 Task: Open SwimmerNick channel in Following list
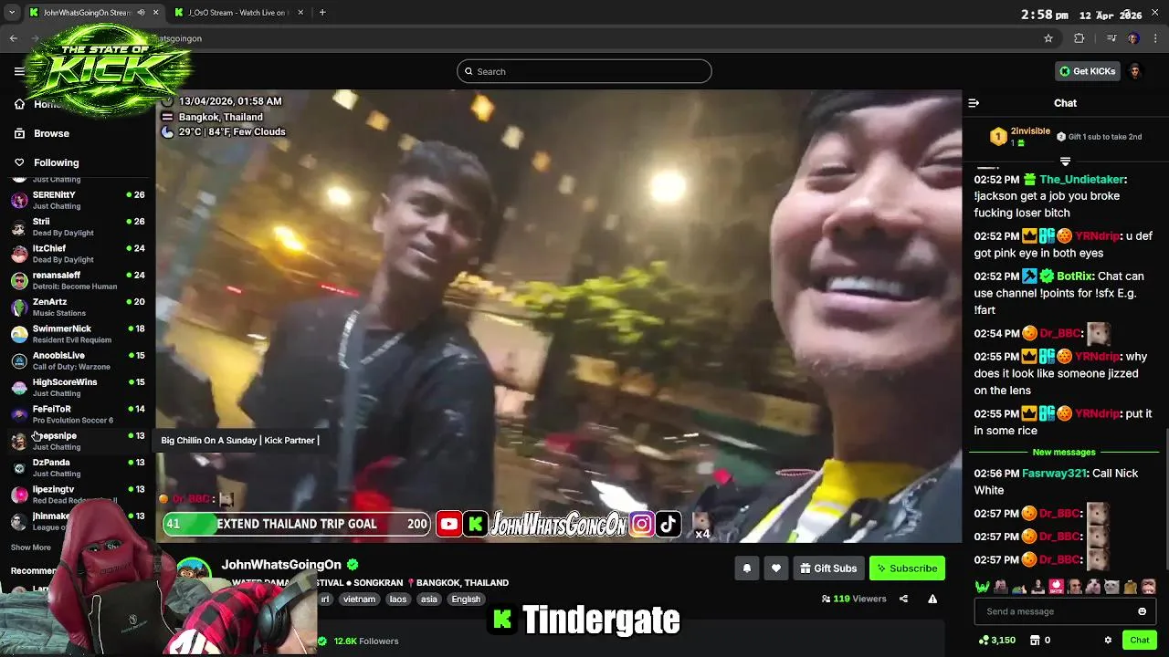[78, 334]
